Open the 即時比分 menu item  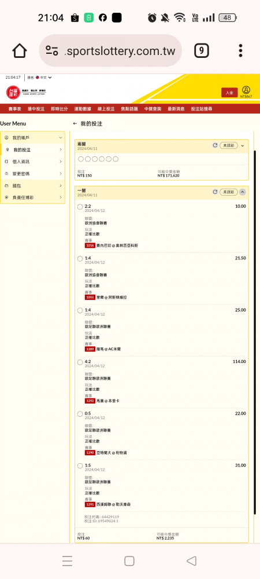click(60, 109)
